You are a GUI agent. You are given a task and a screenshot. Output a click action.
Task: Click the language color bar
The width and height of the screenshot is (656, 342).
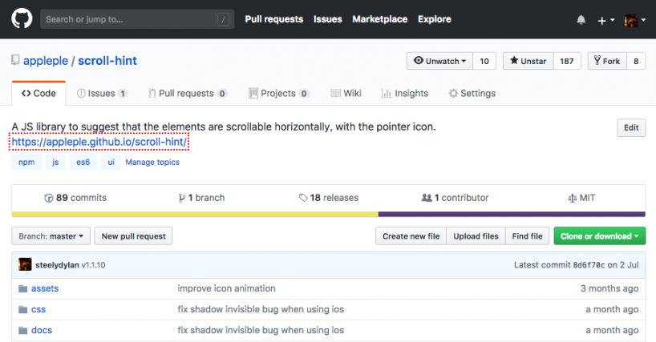pos(328,214)
